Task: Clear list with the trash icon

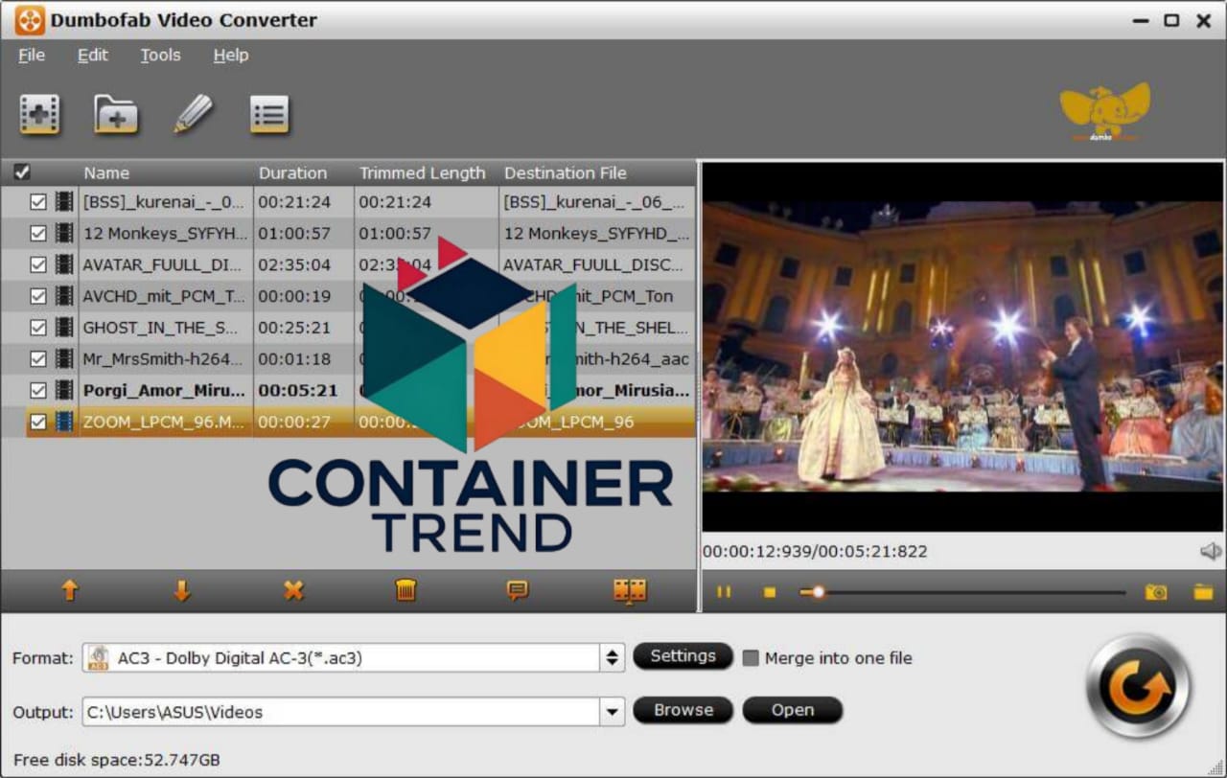Action: (405, 591)
